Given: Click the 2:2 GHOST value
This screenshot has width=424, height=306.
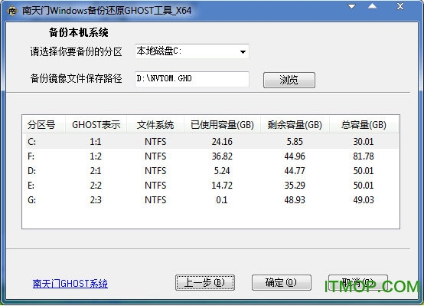Looking at the screenshot, I should [96, 186].
